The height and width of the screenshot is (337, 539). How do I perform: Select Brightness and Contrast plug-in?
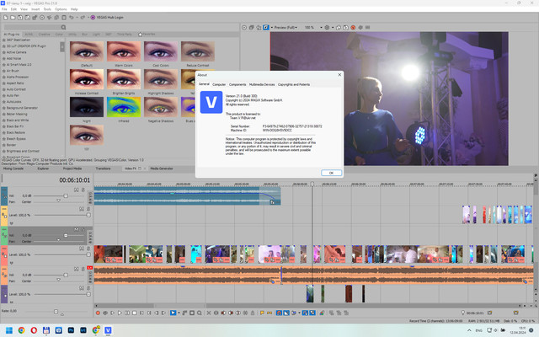point(21,151)
